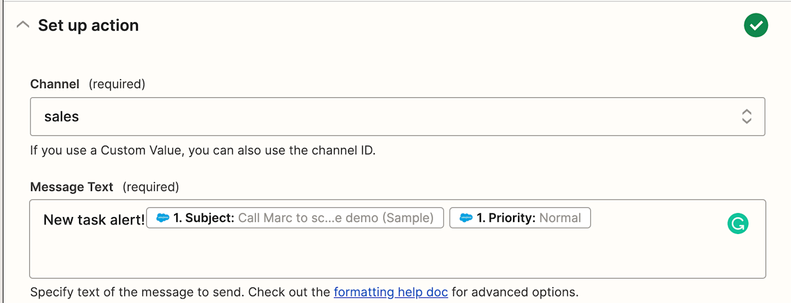Viewport: 791px width, 303px height.
Task: Click the Grammarly icon in message field
Action: (737, 224)
